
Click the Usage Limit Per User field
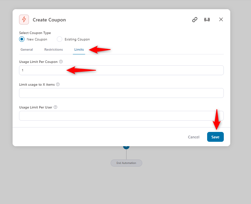pos(121,116)
